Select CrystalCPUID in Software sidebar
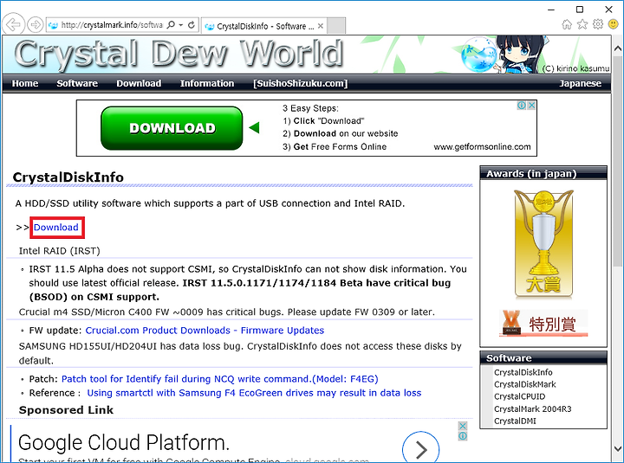Viewport: 624px width, 463px height. (519, 396)
